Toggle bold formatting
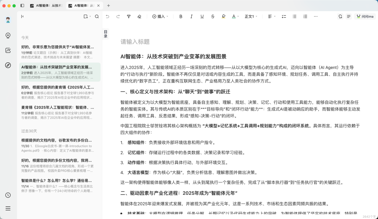378x219 pixels. click(181, 16)
